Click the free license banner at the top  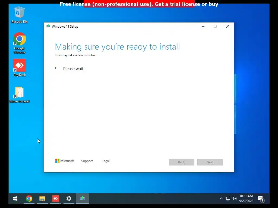[139, 4]
